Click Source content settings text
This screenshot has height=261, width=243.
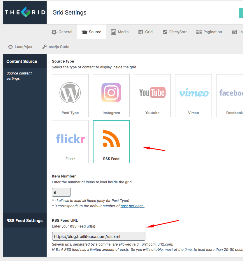pos(19,76)
